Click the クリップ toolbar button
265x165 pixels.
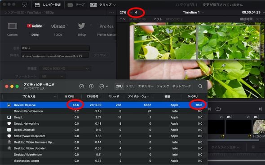click(103, 5)
